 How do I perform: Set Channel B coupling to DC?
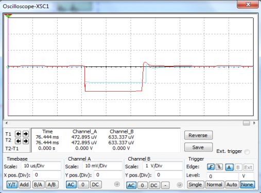[x=154, y=185]
